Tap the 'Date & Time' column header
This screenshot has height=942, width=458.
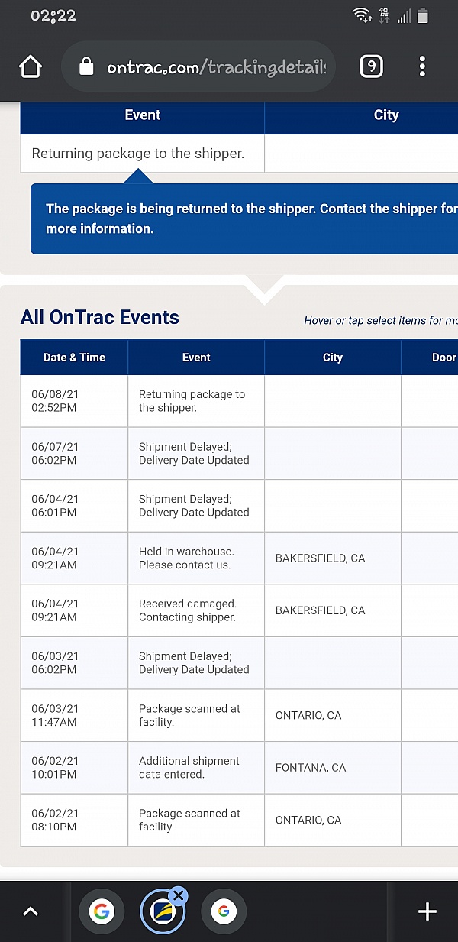[73, 357]
